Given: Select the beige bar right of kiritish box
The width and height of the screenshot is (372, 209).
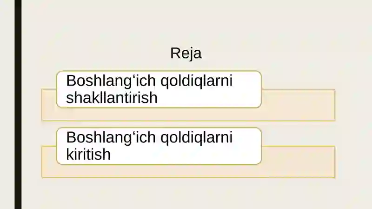Looking at the screenshot, I should point(298,162).
